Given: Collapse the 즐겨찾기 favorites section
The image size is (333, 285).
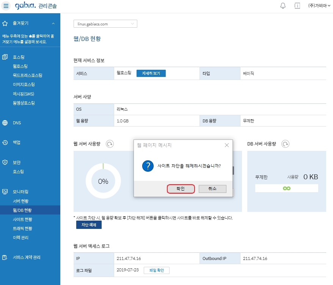Looking at the screenshot, I should [53, 23].
